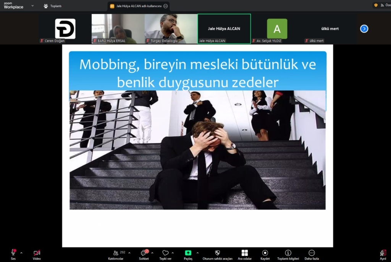Select the Toplantı tab at top

[x=53, y=6]
